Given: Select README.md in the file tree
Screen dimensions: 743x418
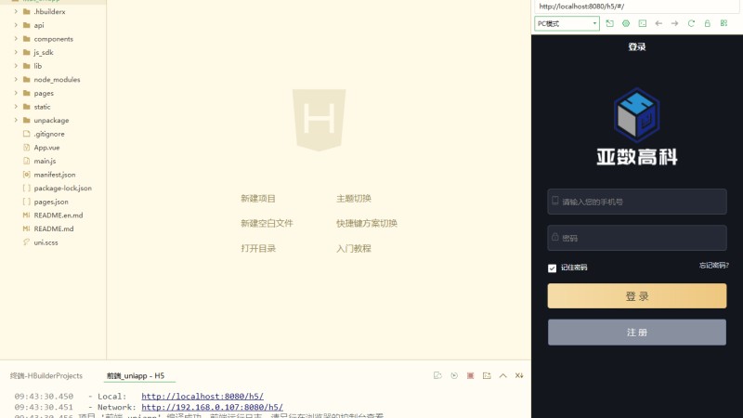Looking at the screenshot, I should coord(54,229).
